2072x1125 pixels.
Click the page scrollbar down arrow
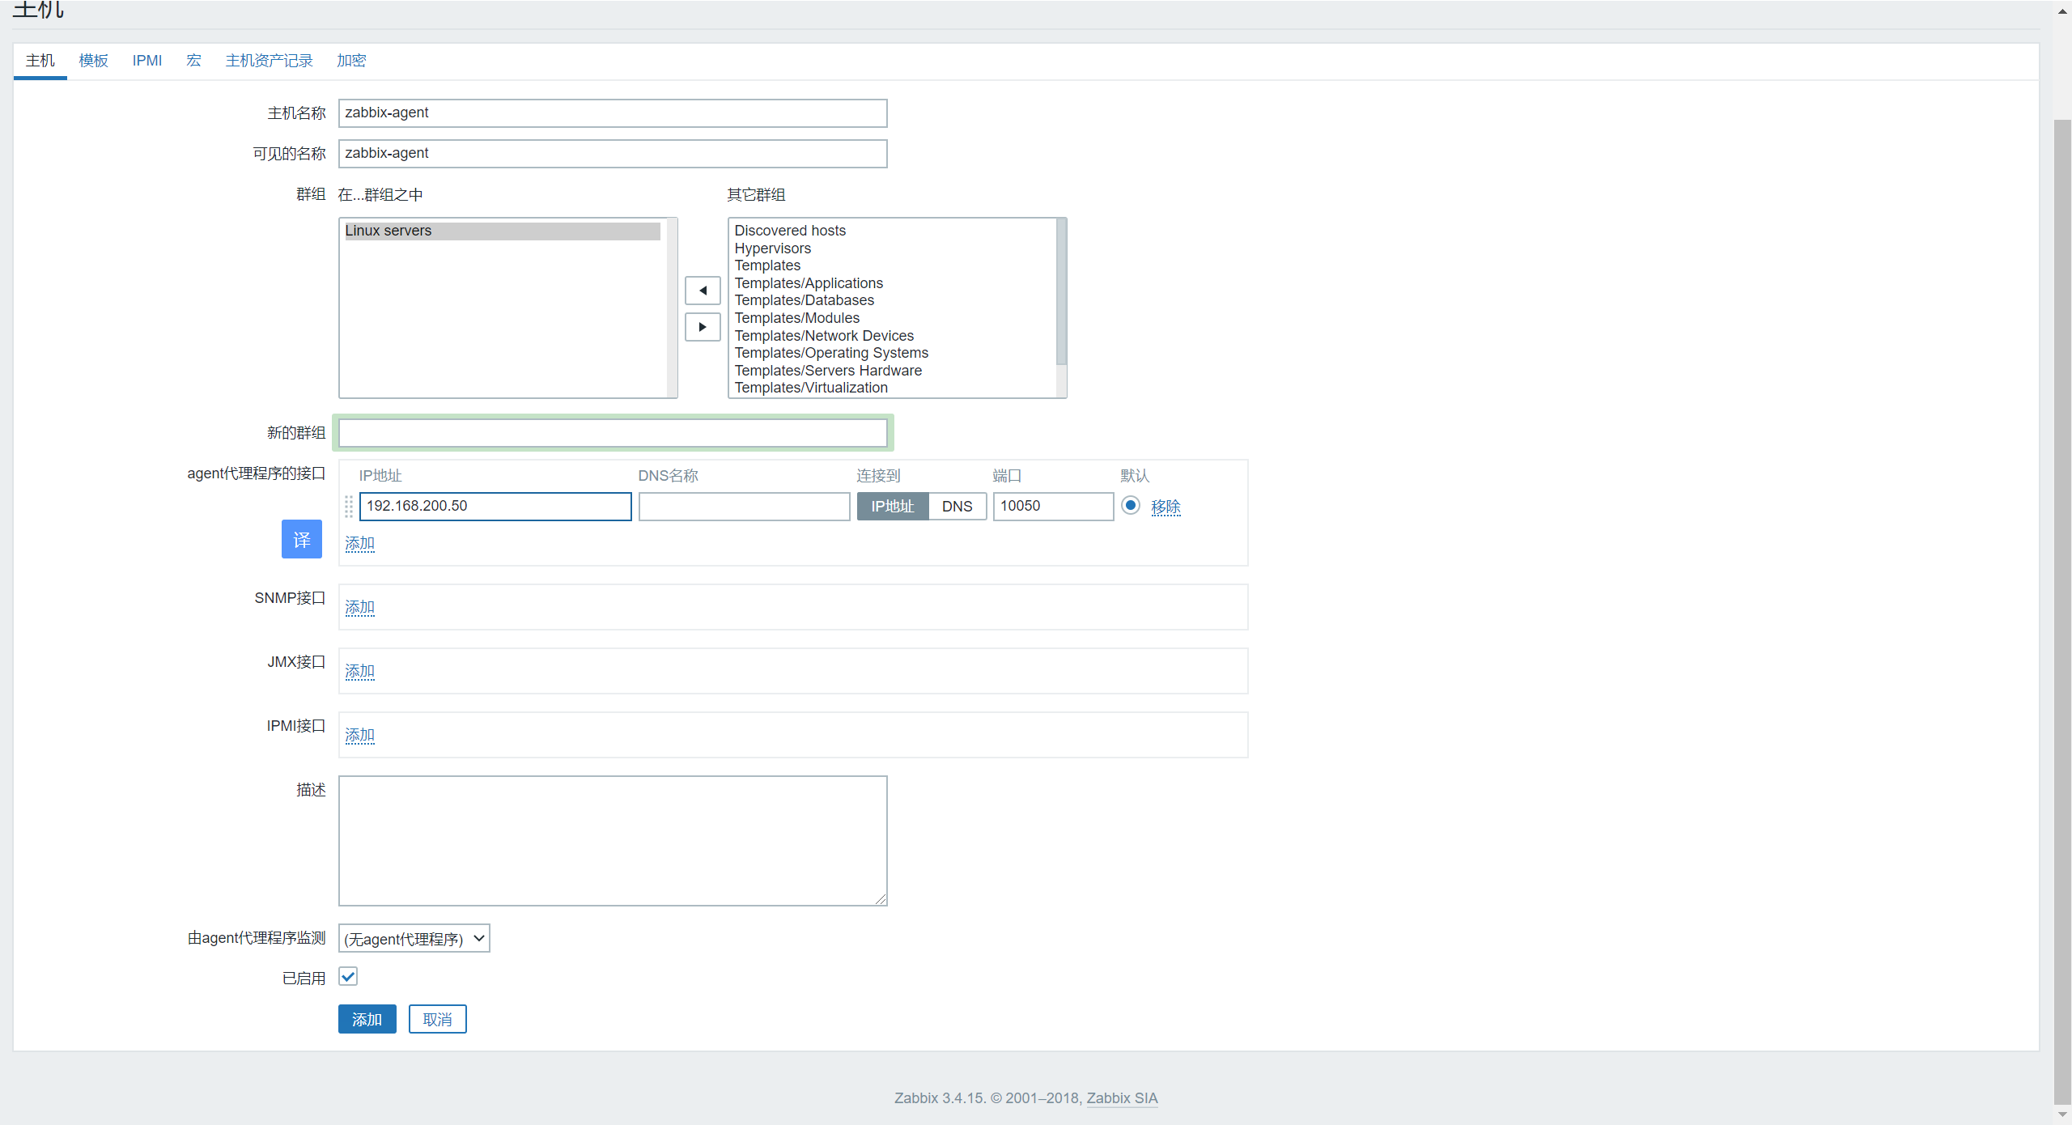click(x=2062, y=1114)
